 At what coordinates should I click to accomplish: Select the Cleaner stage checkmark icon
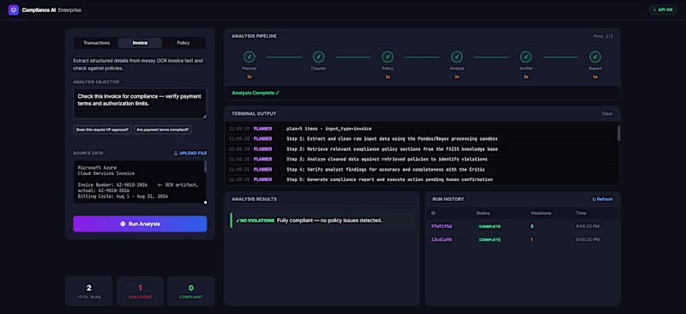pyautogui.click(x=318, y=57)
